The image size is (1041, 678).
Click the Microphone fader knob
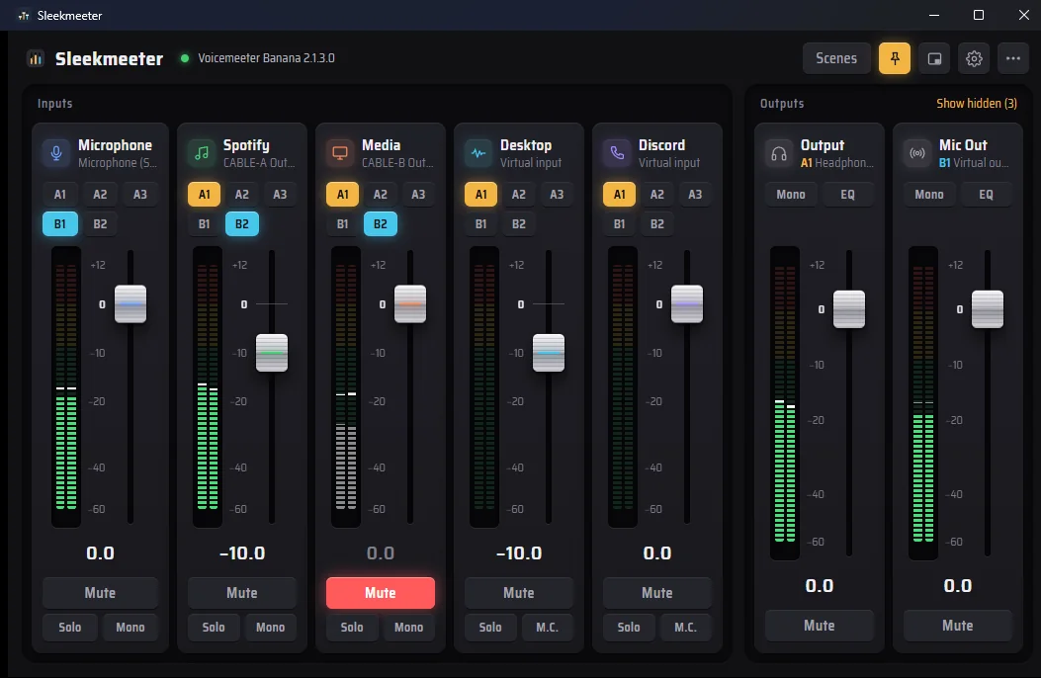[x=130, y=304]
